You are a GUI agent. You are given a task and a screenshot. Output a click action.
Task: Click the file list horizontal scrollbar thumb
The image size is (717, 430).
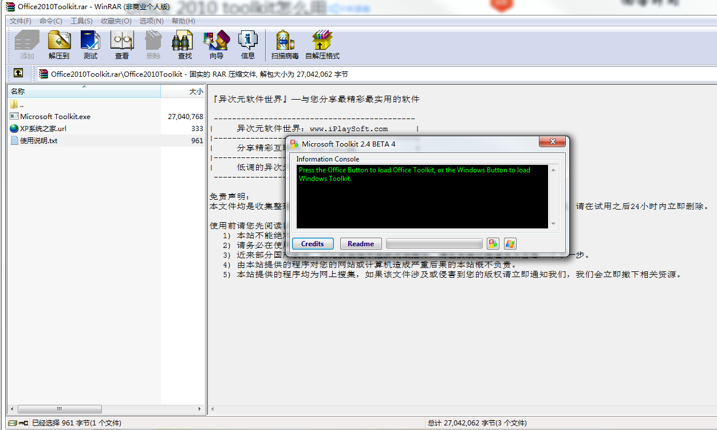pyautogui.click(x=60, y=409)
